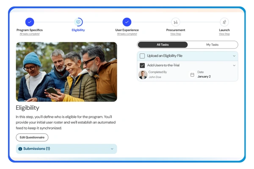This screenshot has width=254, height=169.
Task: Click the info icon next to Submissions
Action: point(20,149)
